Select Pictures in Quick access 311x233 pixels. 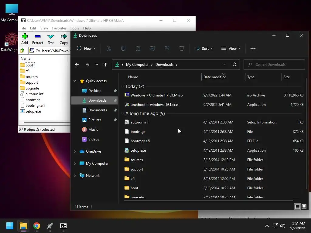click(94, 120)
